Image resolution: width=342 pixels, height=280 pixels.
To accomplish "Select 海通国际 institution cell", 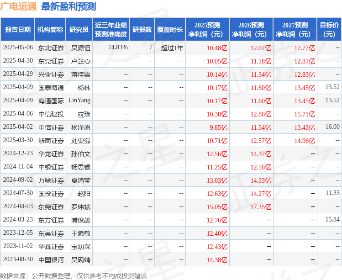I will [x=51, y=101].
